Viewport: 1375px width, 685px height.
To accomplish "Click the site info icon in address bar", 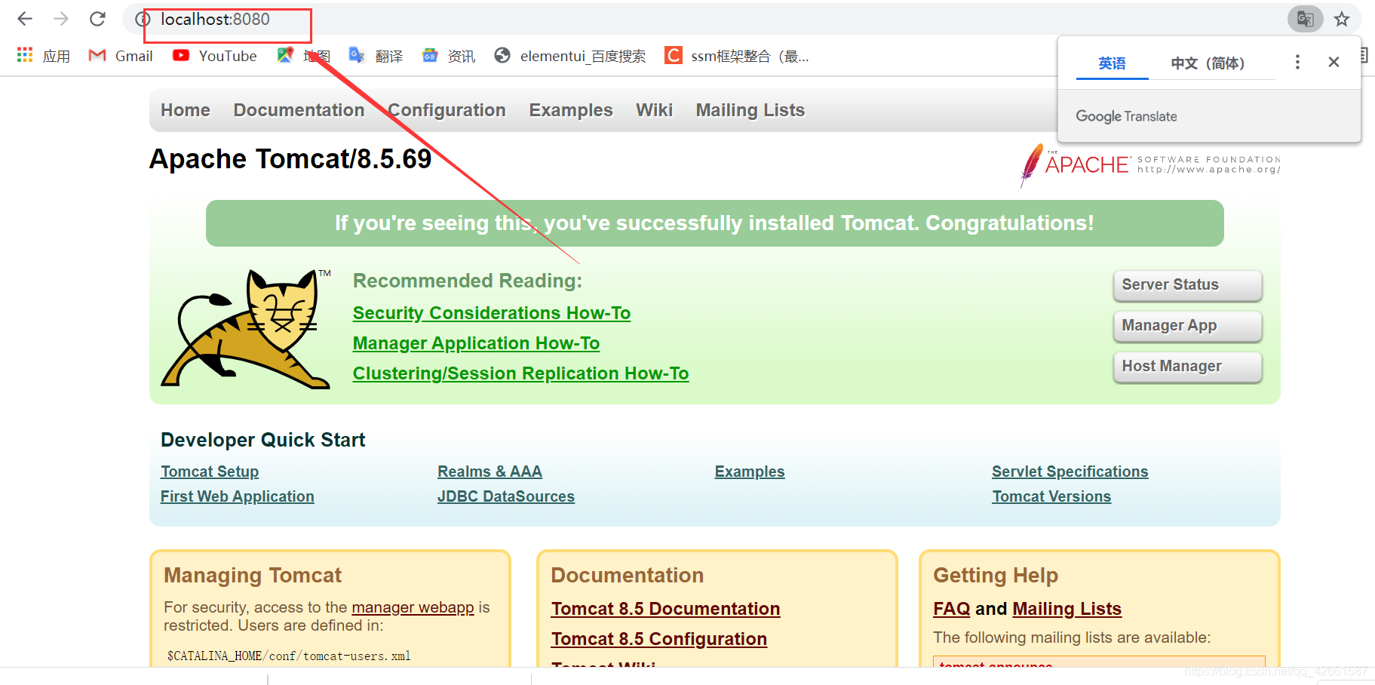I will point(142,20).
